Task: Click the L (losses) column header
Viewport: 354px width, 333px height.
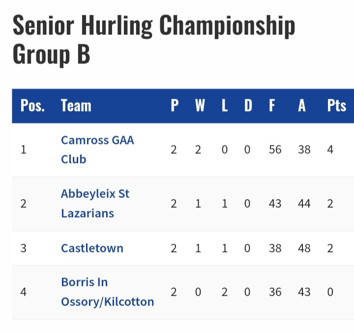Action: (224, 105)
